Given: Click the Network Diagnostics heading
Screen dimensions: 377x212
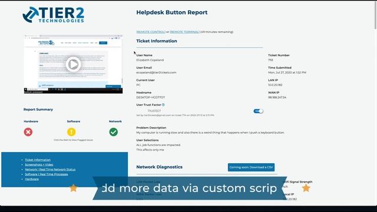Looking at the screenshot, I should point(160,167).
